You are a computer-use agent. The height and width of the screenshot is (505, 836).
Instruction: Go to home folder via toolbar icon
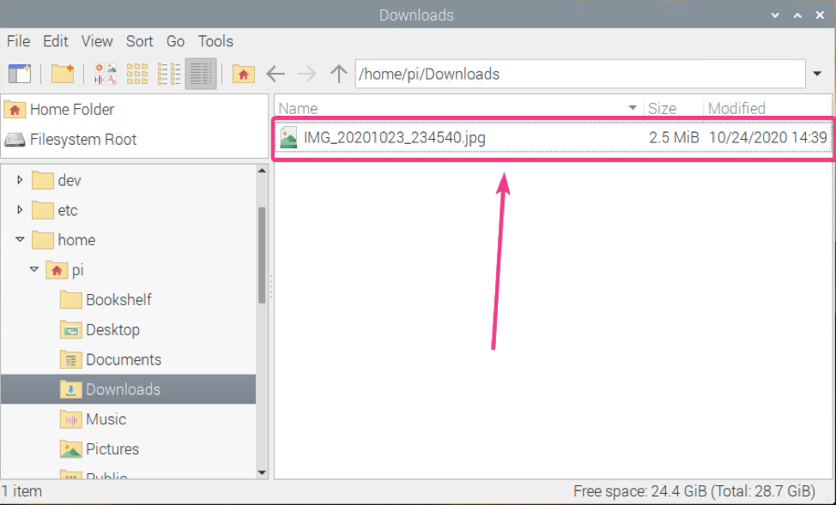coord(243,74)
